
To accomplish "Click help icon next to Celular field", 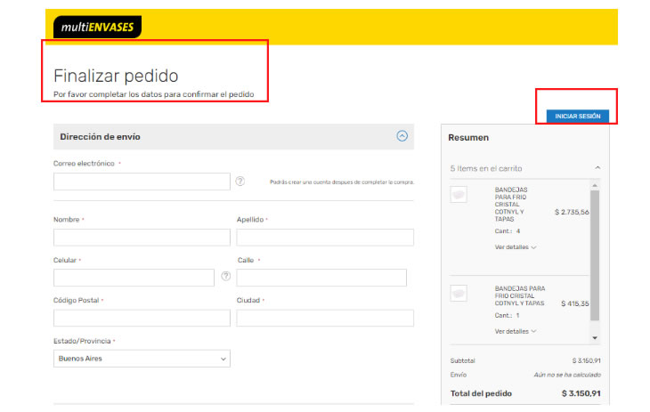I will (226, 277).
